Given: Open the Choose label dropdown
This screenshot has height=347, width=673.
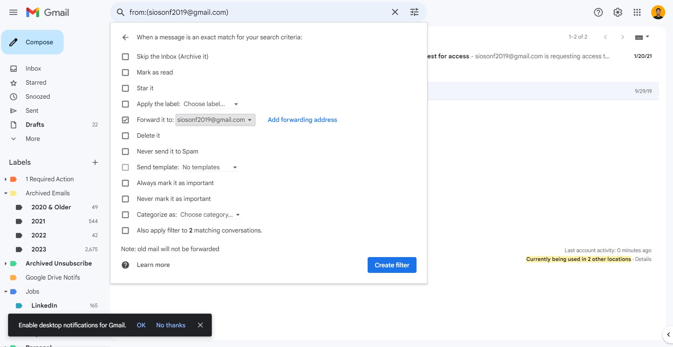Looking at the screenshot, I should [x=211, y=104].
